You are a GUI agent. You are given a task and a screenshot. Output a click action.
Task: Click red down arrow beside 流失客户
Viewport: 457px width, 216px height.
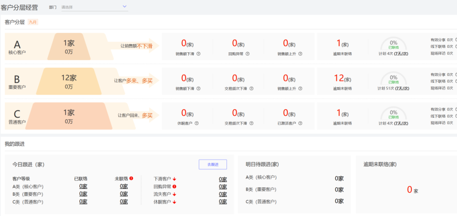174,194
